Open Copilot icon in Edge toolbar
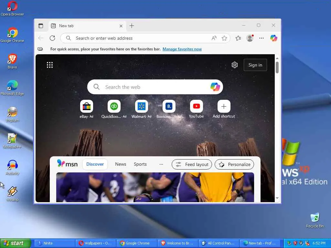The height and width of the screenshot is (248, 331). coord(273,38)
